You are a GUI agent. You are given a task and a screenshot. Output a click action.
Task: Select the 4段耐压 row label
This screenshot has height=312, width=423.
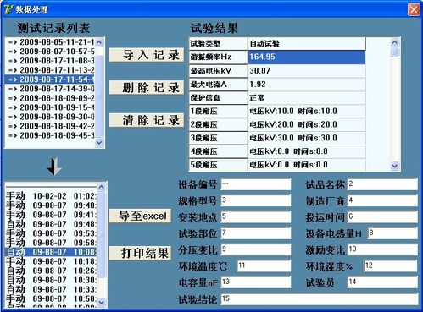218,151
